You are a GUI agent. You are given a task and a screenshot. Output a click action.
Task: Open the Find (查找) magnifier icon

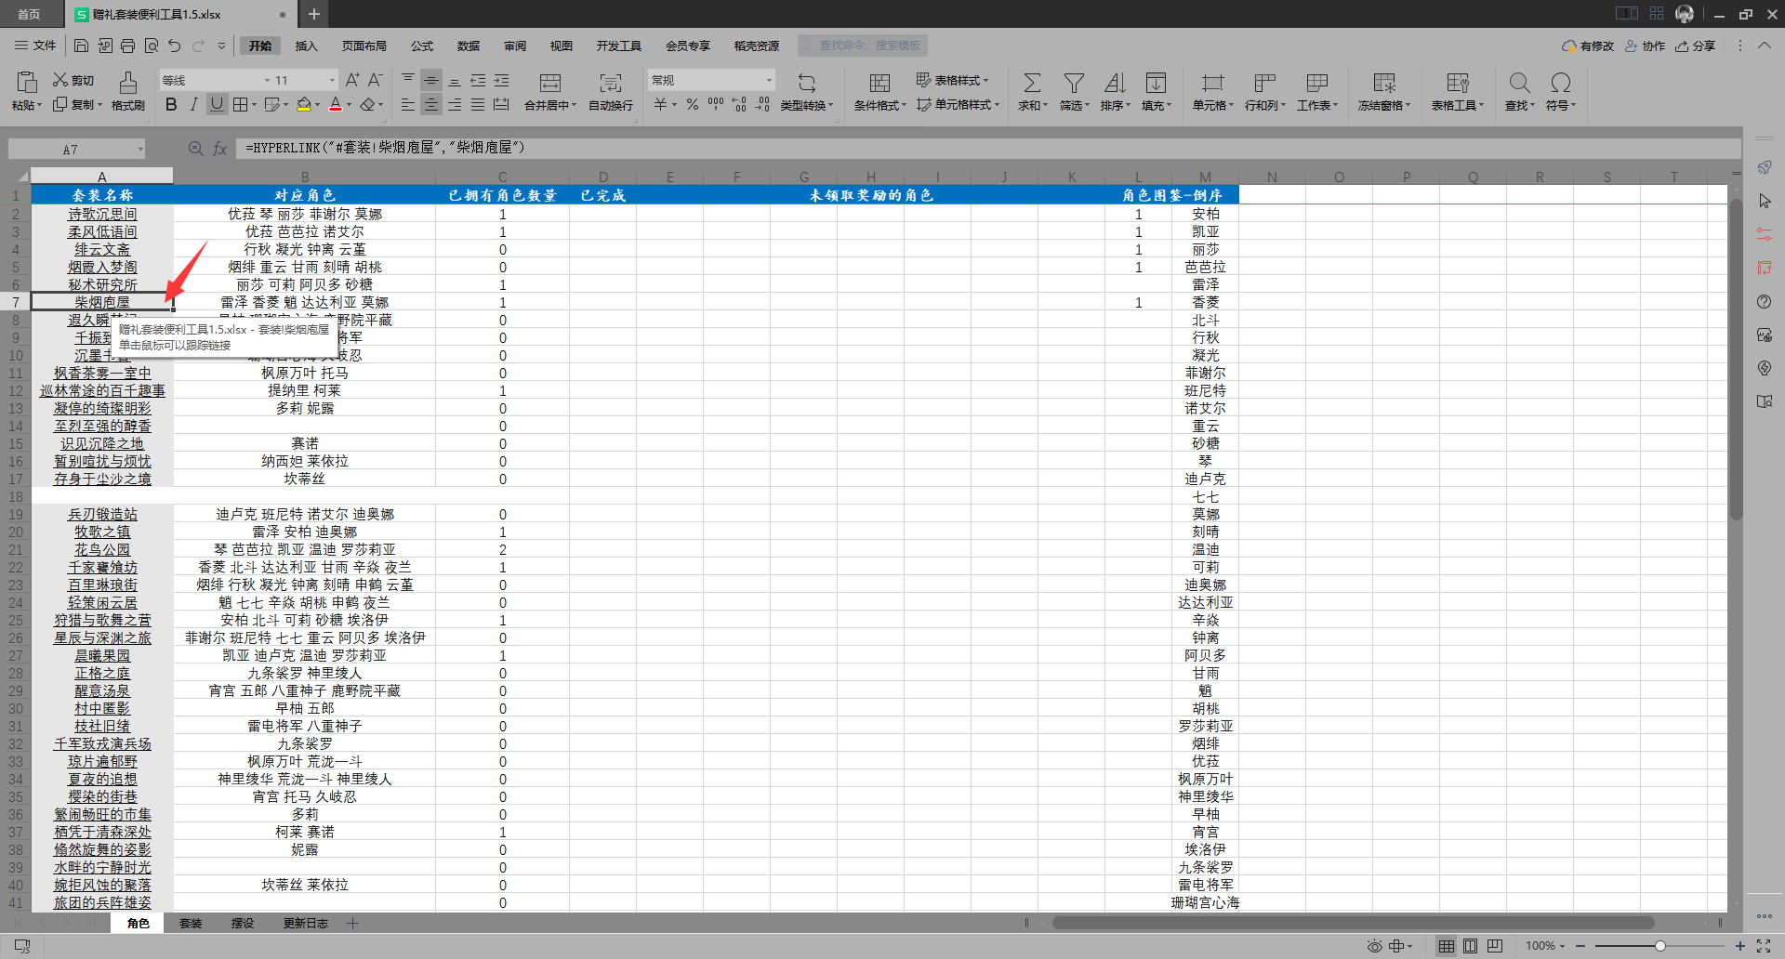pos(1519,83)
